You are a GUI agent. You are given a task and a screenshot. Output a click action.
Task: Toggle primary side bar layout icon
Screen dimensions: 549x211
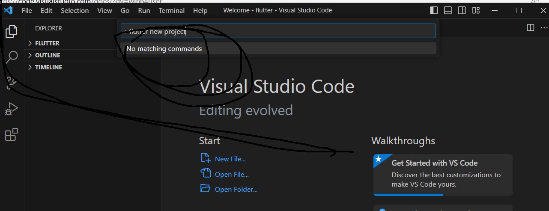click(434, 10)
